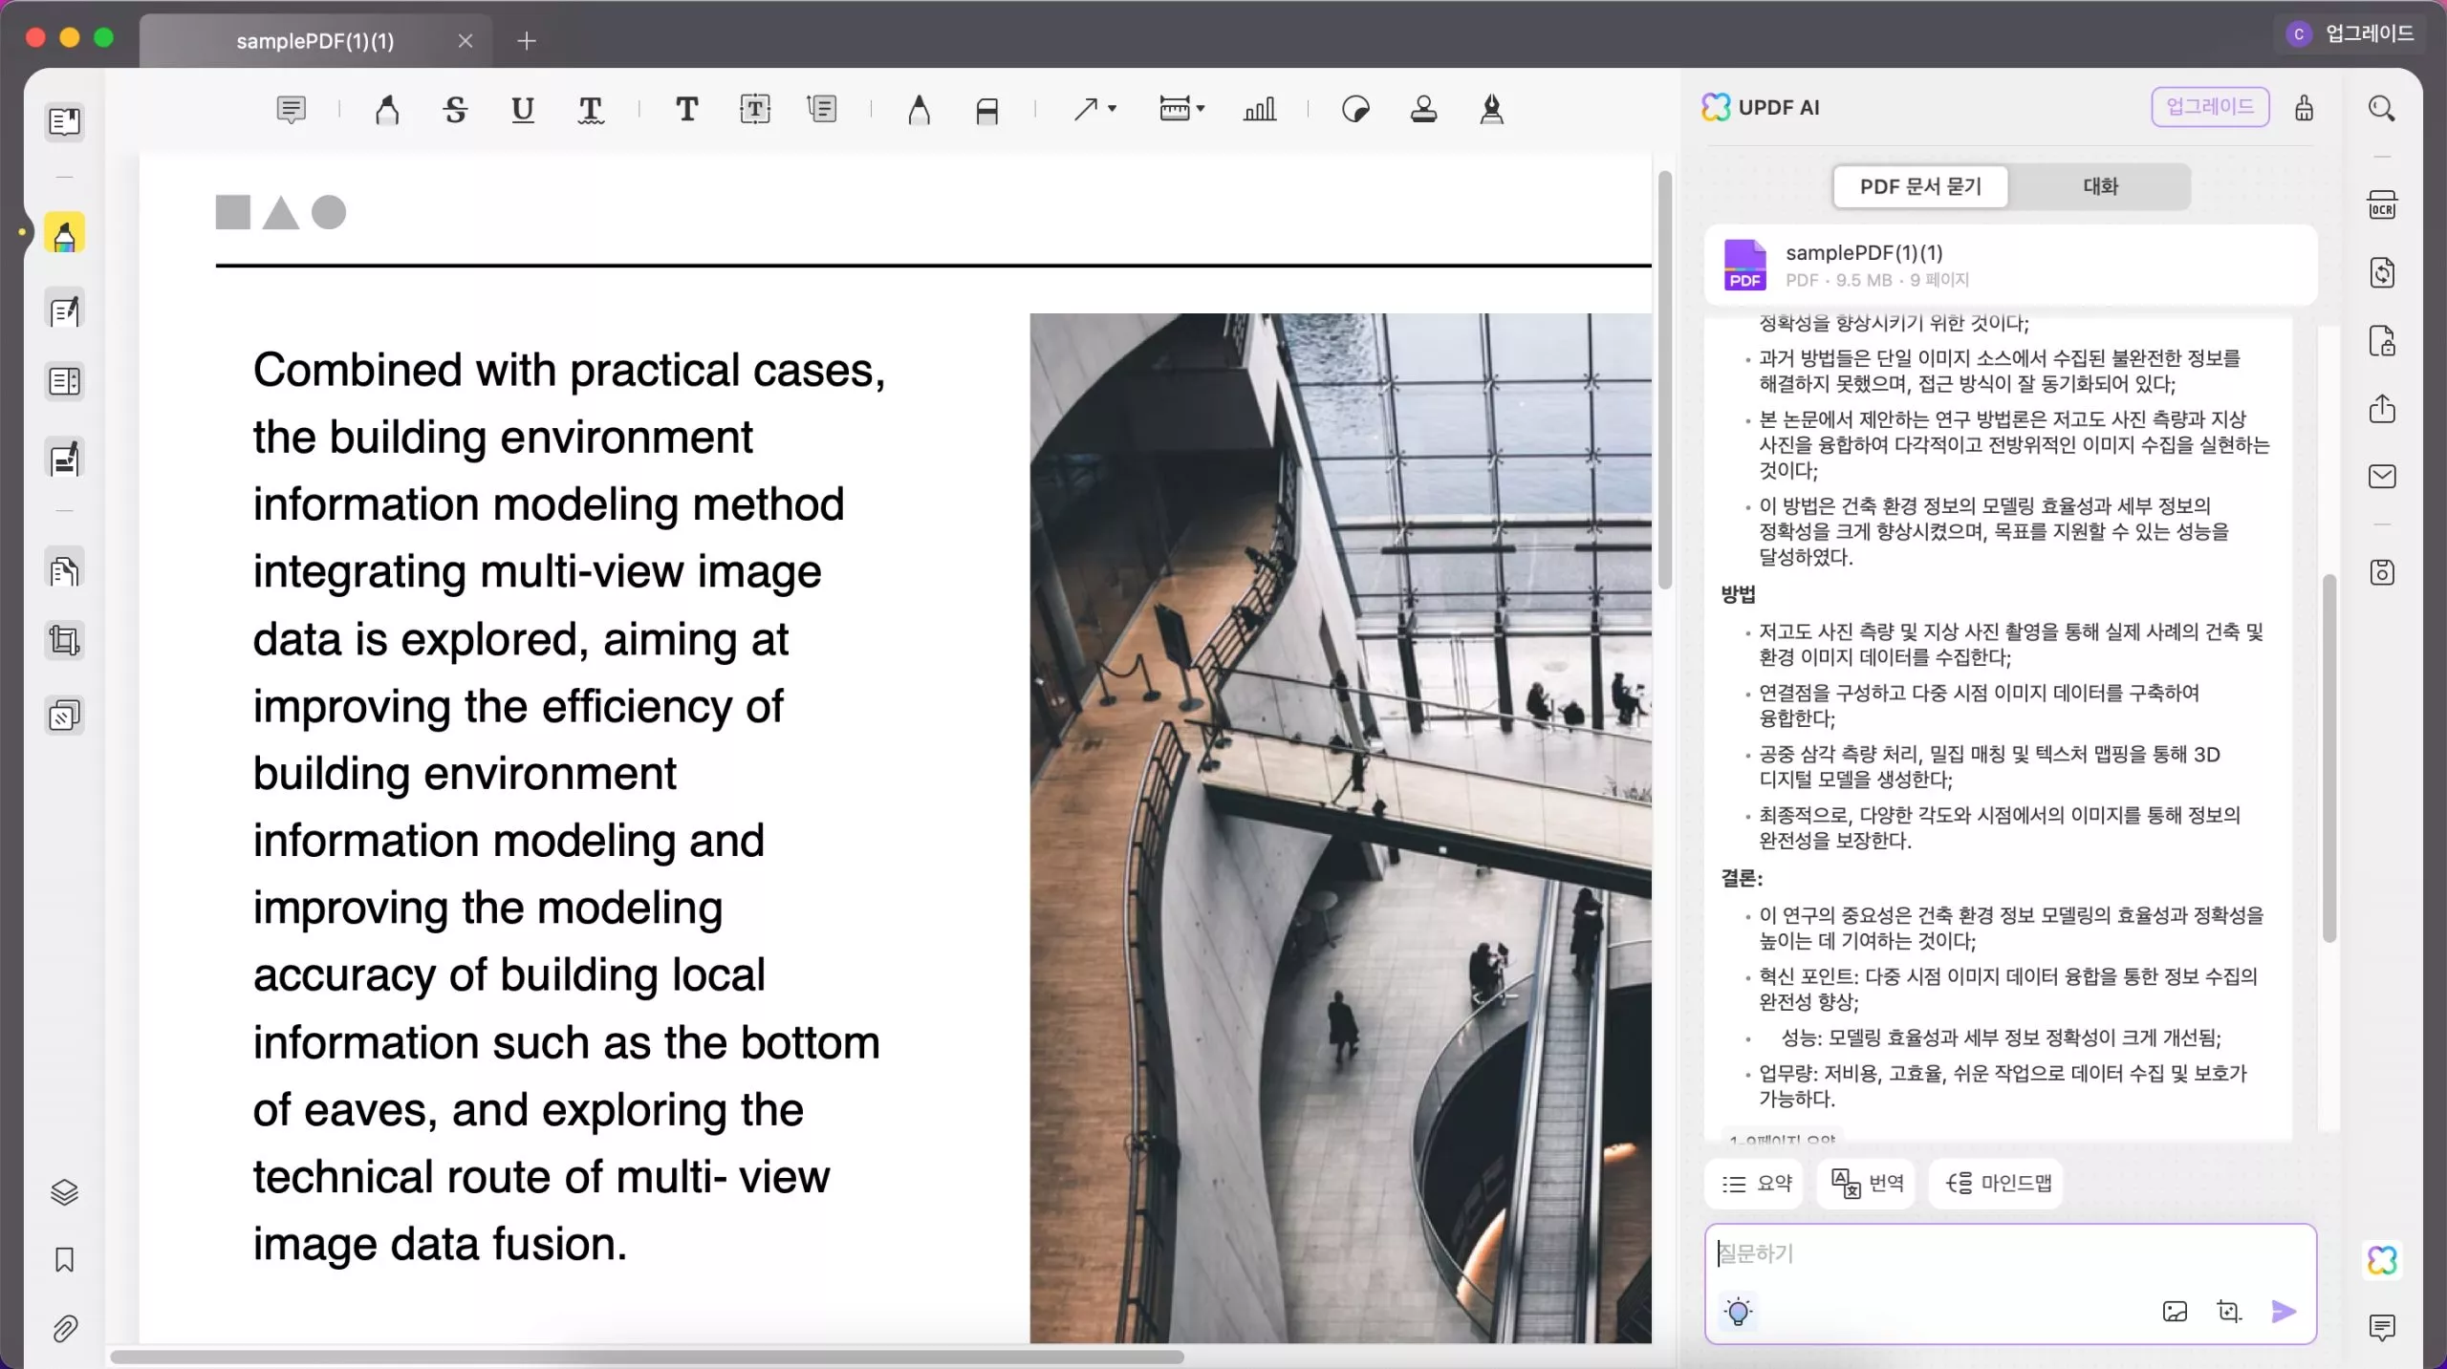
Task: Click the 업그레이드 button top right
Action: (x=2208, y=106)
